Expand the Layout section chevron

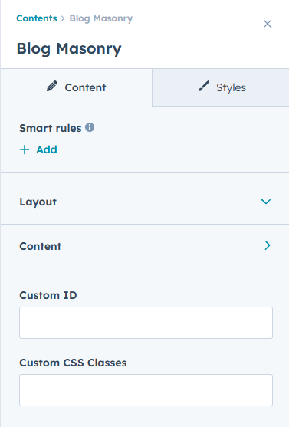click(x=266, y=202)
